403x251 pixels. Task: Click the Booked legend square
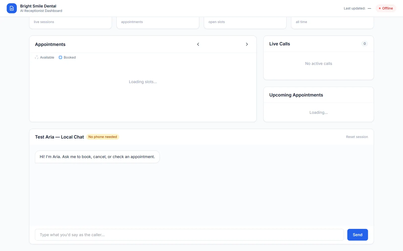60,57
